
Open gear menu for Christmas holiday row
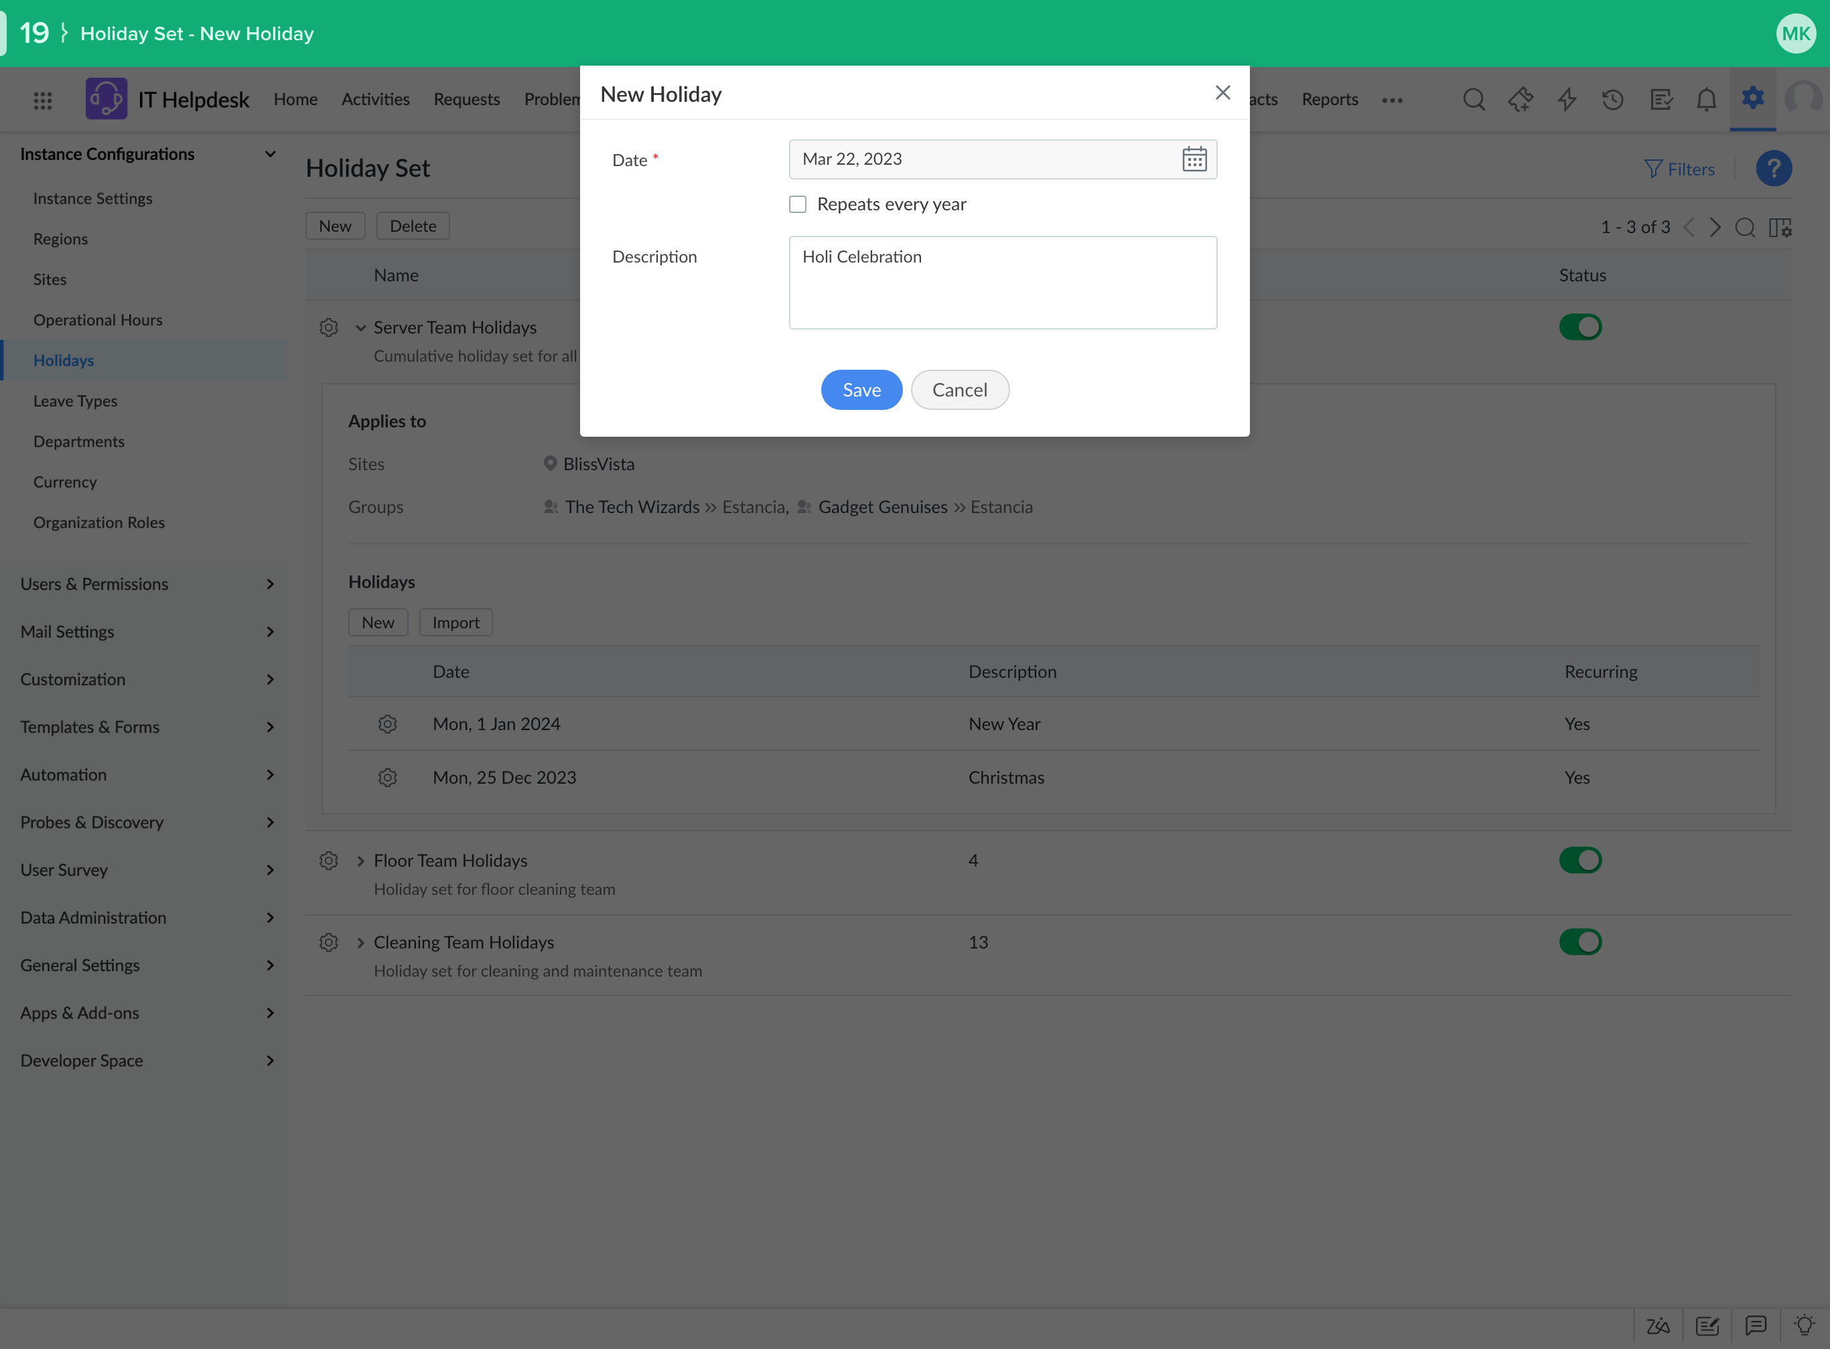(387, 778)
